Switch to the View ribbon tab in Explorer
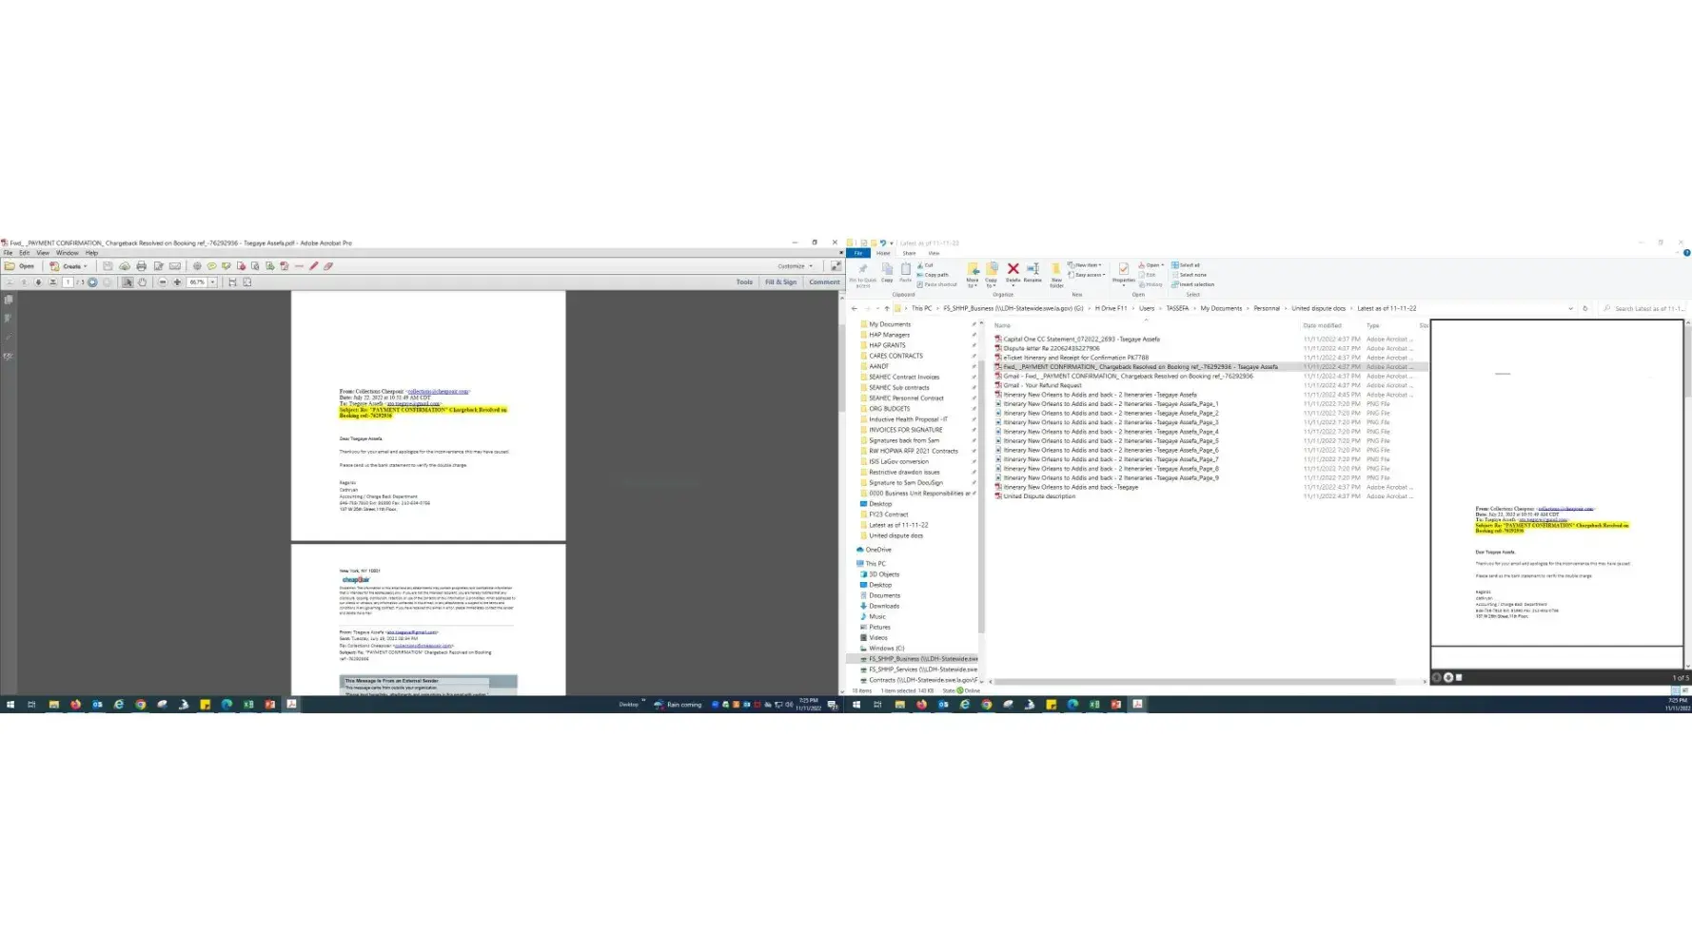The image size is (1692, 951). (934, 253)
